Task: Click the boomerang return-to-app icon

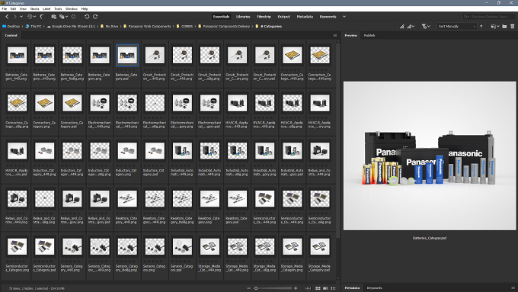Action: point(42,17)
